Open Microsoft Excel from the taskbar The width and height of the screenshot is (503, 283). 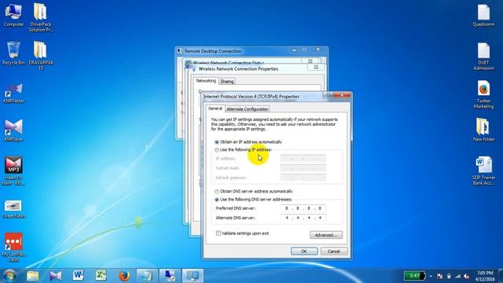coord(101,276)
